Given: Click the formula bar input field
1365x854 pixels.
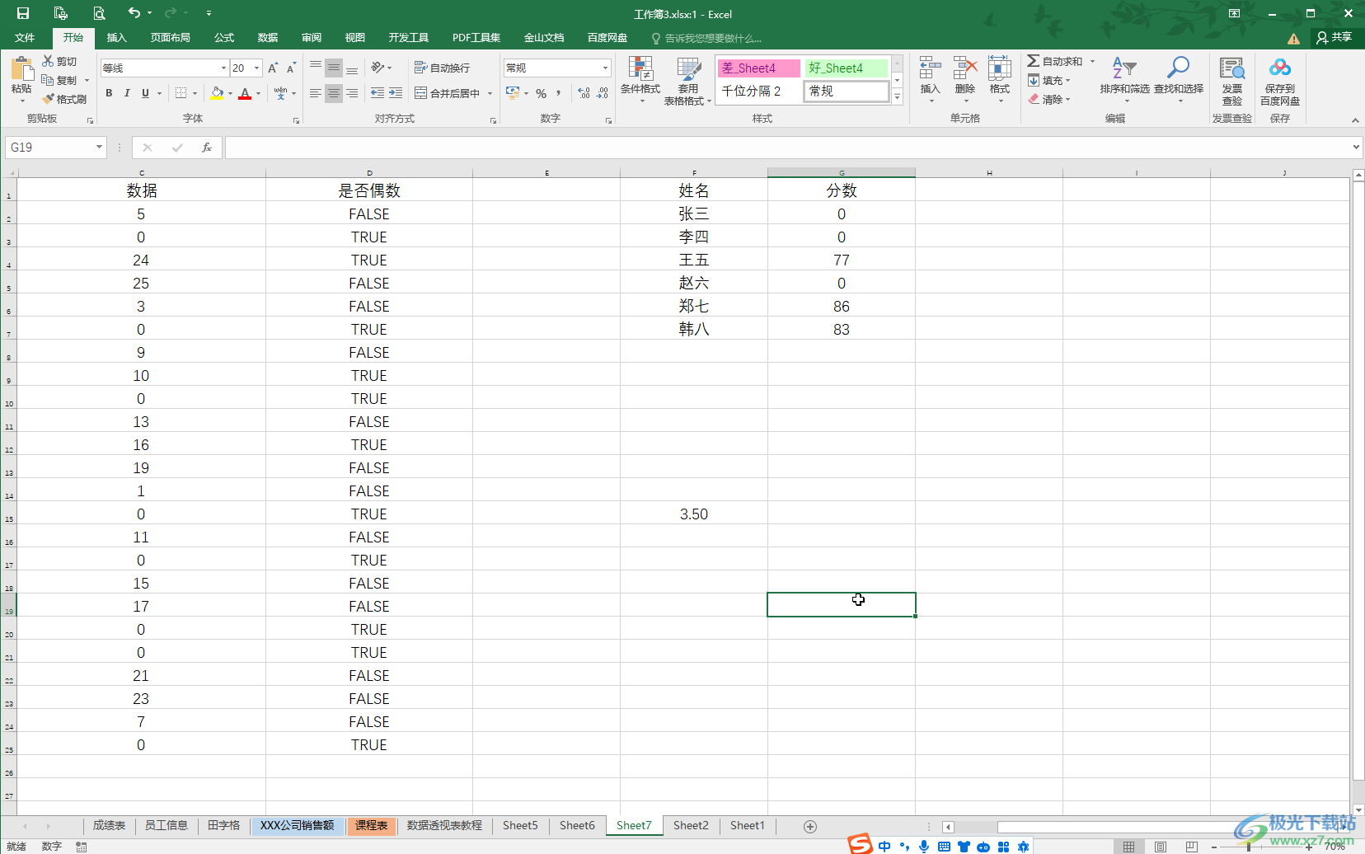Looking at the screenshot, I should pos(787,148).
